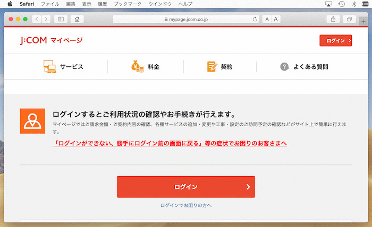Screen dimensions: 372x227
Task: Click the home page icon in toolbar
Action: click(77, 19)
